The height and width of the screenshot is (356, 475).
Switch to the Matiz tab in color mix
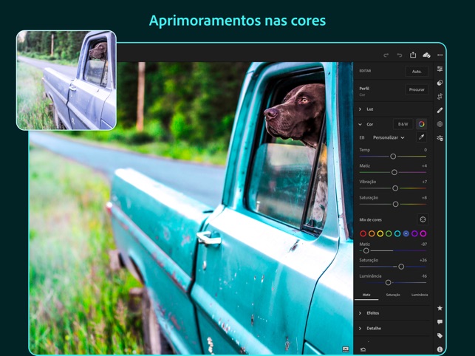click(366, 295)
